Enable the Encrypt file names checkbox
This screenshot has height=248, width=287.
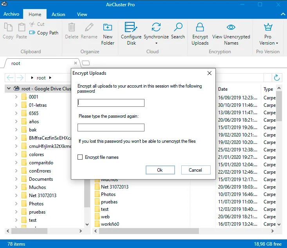pos(80,157)
